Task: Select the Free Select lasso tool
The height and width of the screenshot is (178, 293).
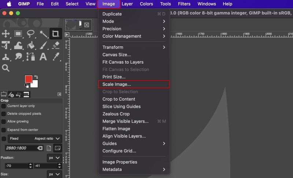Action: tap(31, 34)
